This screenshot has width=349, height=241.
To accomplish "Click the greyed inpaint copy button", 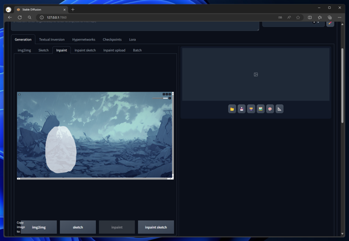I will (117, 227).
